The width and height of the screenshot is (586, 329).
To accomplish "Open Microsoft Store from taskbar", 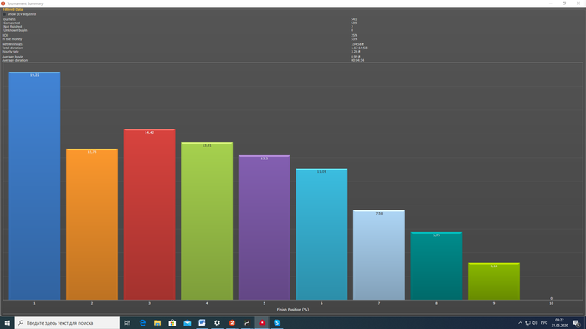I will [x=172, y=322].
